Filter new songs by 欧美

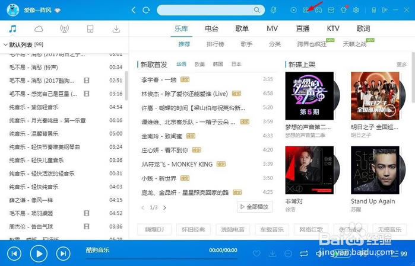(199, 64)
